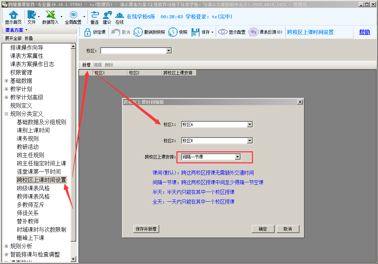Screen dimensions: 378x264
Task: Open the 课表方案 menu
Action: click(x=16, y=30)
